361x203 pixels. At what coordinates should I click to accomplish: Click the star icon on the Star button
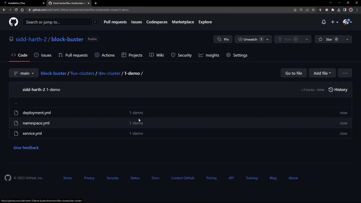(320, 39)
